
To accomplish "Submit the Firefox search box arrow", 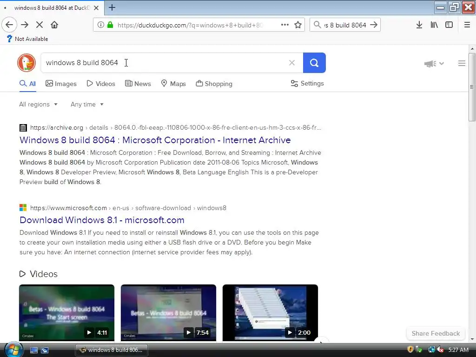I will coord(374,25).
